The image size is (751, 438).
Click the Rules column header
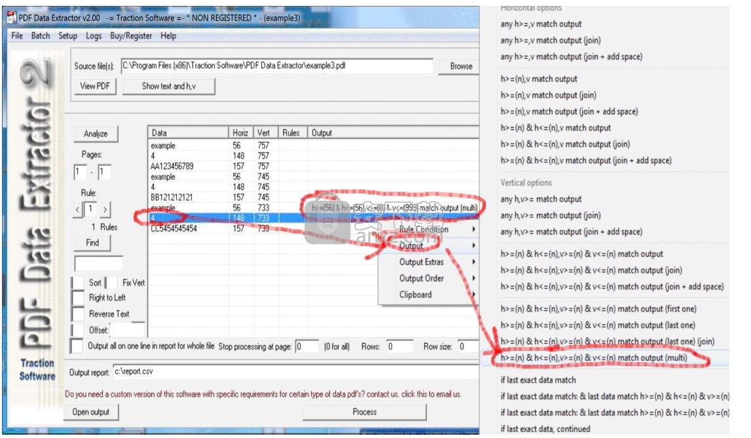[x=292, y=133]
